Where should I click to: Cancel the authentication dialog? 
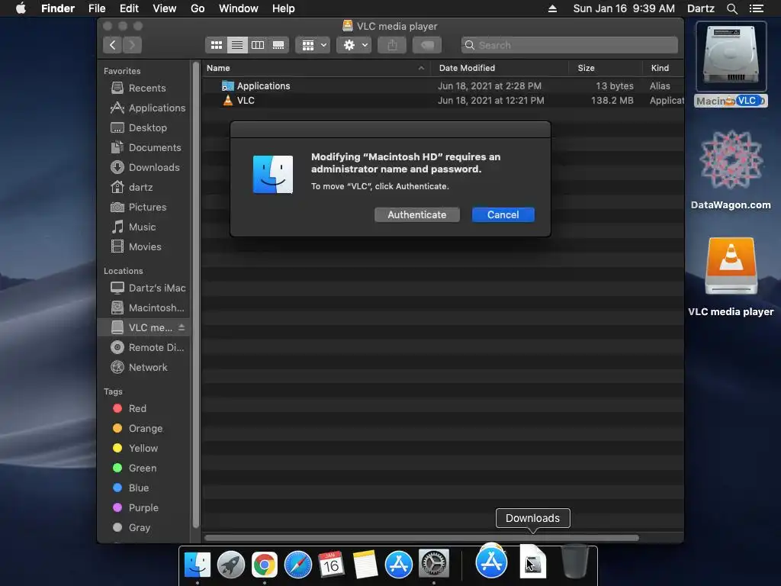click(x=503, y=214)
